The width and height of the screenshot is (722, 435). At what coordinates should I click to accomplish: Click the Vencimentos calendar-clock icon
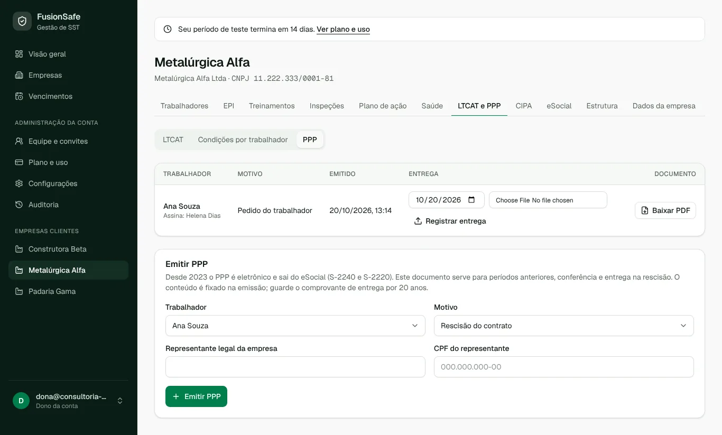19,96
